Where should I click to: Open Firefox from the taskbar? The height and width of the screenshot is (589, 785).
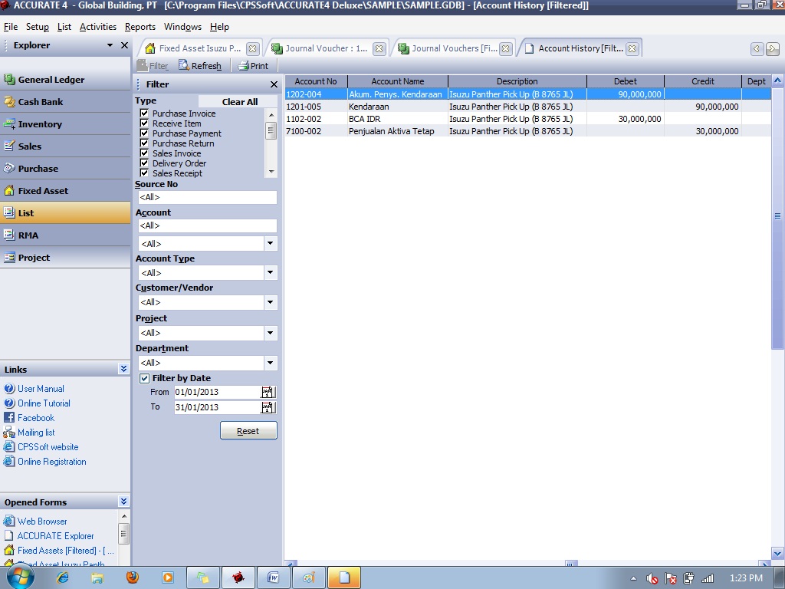tap(132, 578)
